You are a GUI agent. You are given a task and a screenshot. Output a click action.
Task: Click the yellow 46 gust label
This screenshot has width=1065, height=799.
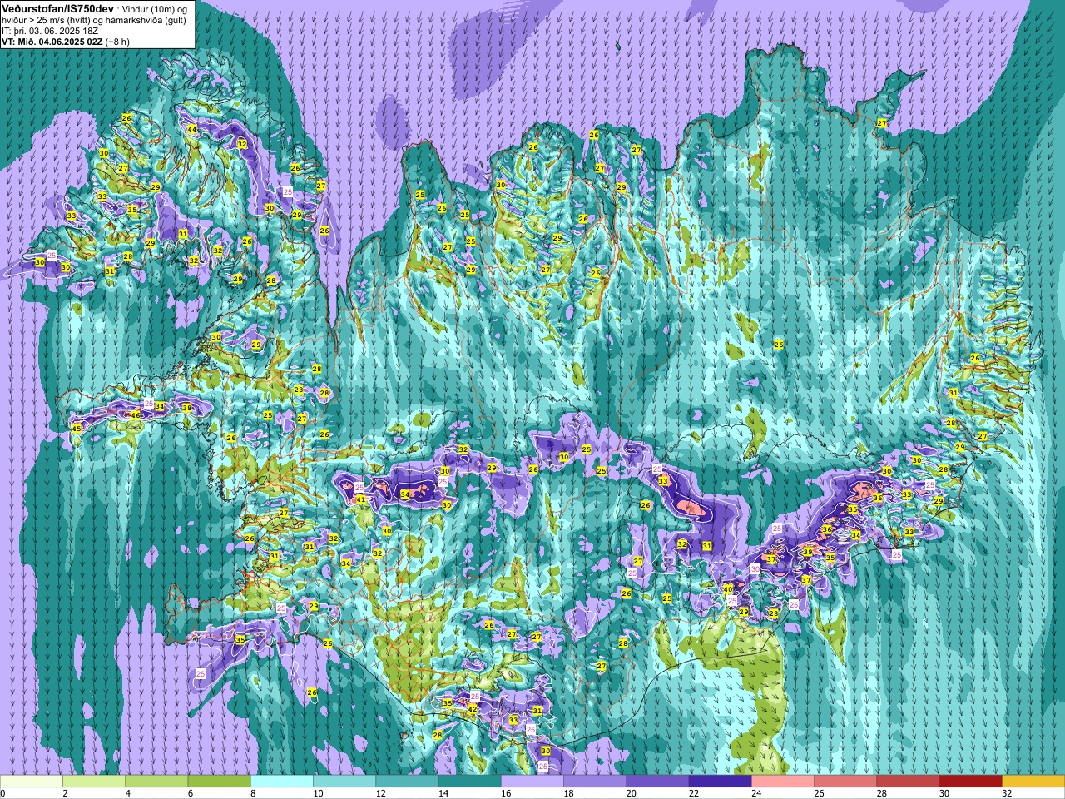tap(136, 414)
